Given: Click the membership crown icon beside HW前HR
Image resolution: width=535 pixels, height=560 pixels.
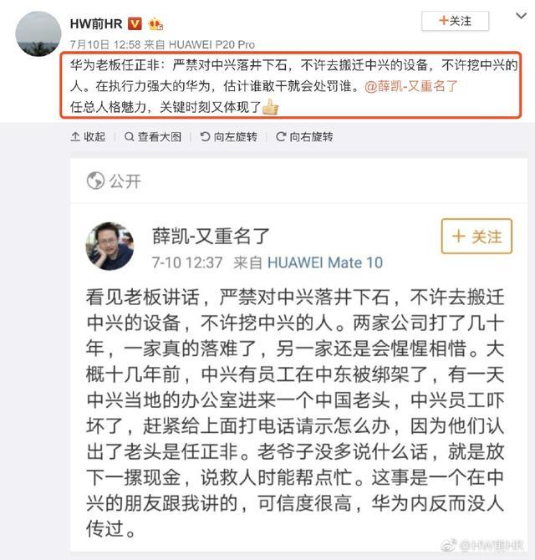Looking at the screenshot, I should click(x=156, y=24).
